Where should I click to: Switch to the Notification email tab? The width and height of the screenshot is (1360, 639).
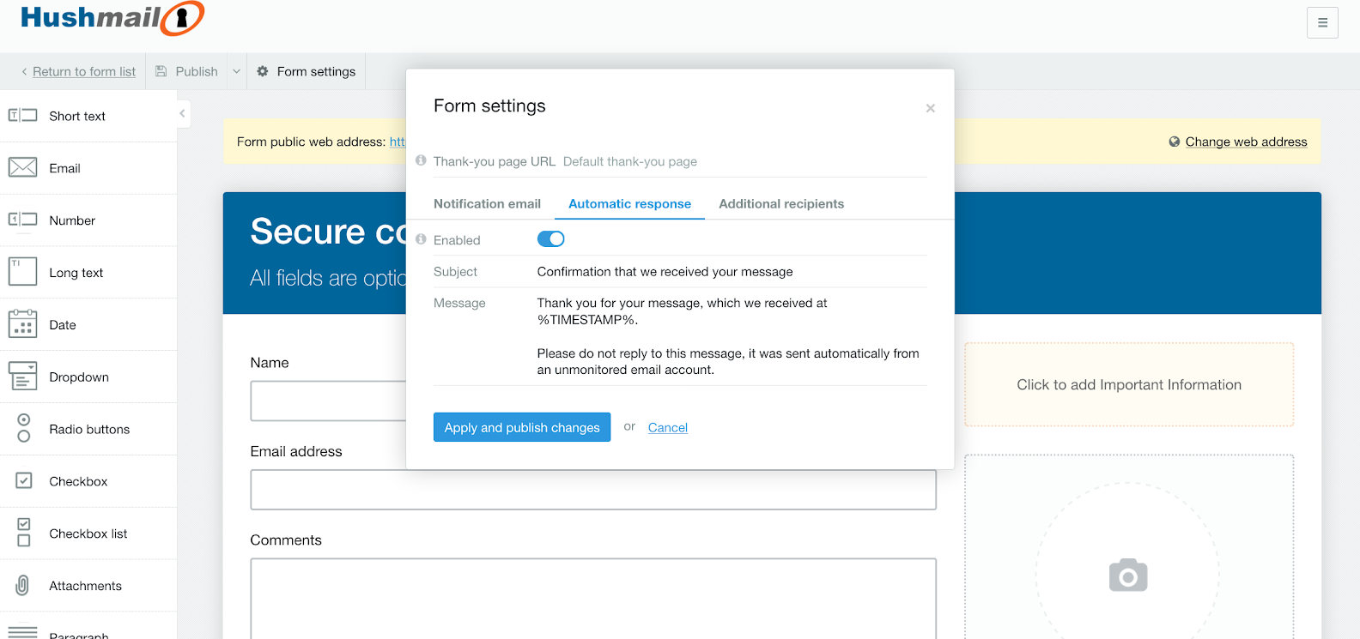pos(487,203)
